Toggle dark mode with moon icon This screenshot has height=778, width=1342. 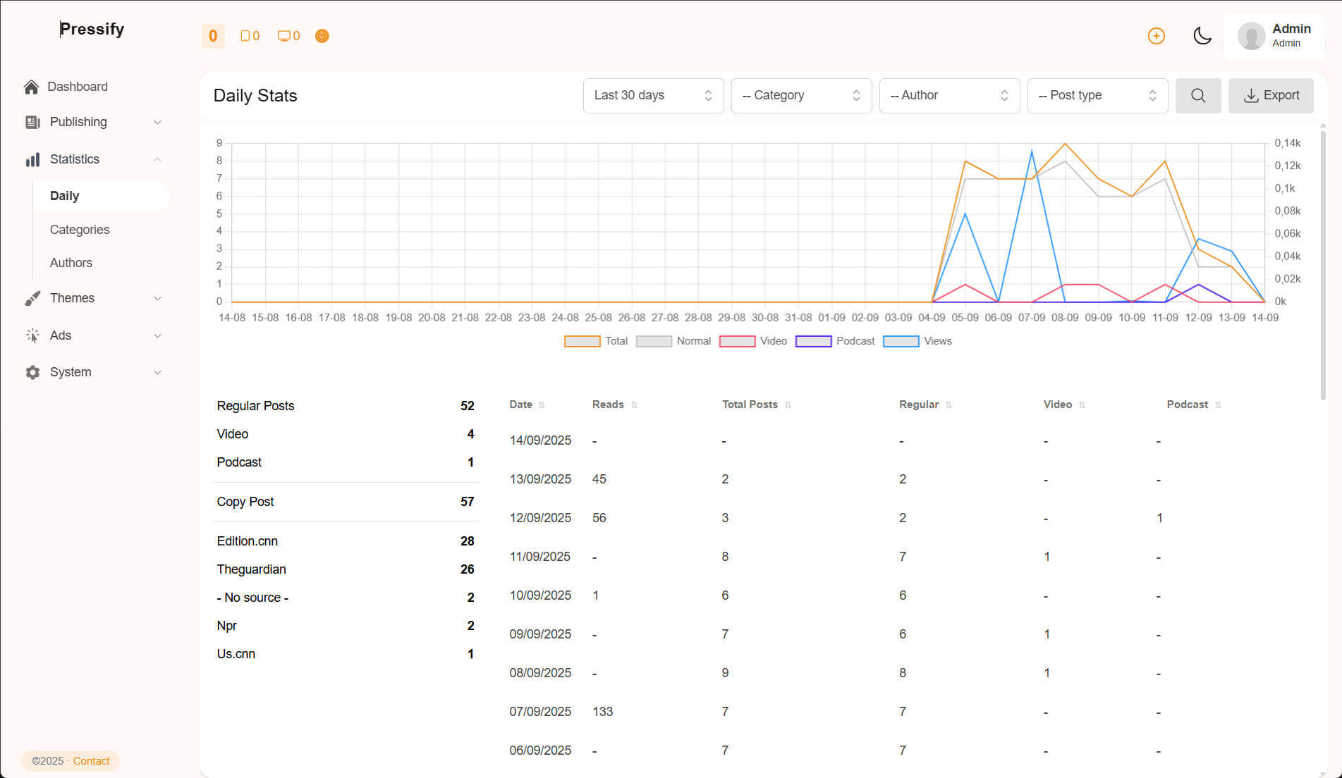pos(1202,36)
